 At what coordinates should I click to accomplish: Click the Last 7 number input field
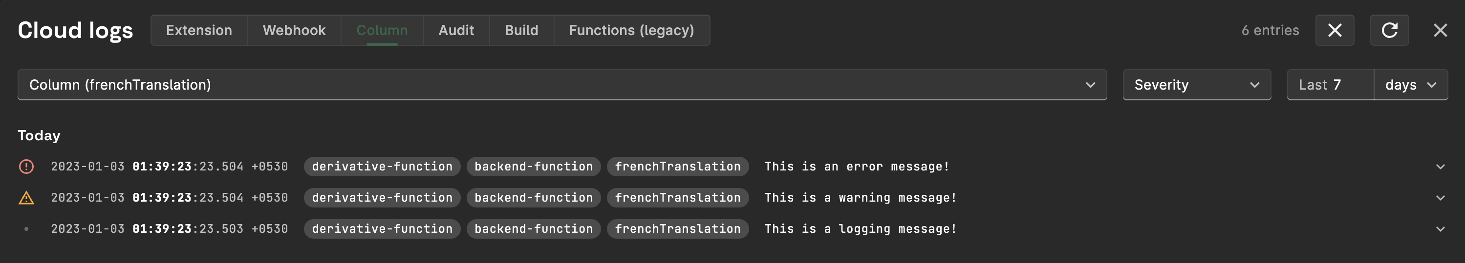[x=1330, y=85]
